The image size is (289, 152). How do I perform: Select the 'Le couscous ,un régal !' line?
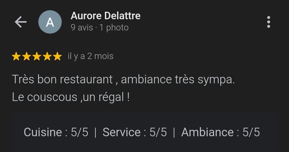71,97
